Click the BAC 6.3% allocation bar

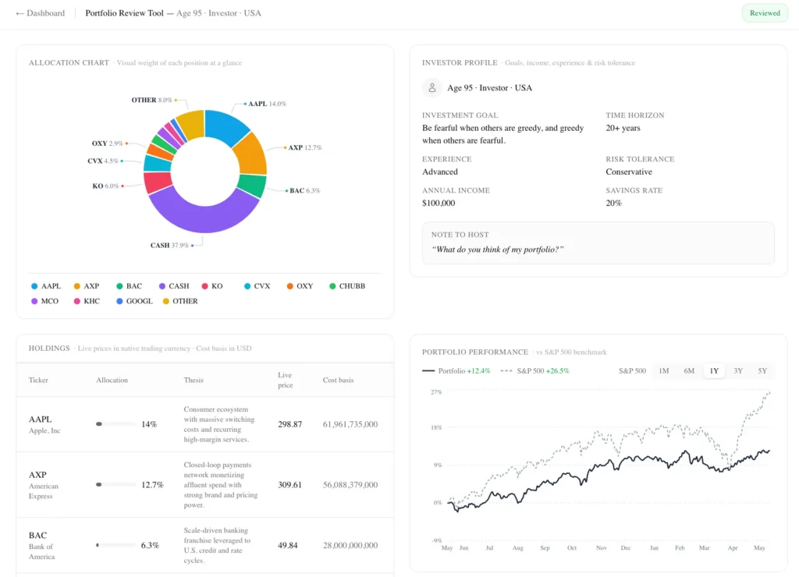tap(115, 546)
